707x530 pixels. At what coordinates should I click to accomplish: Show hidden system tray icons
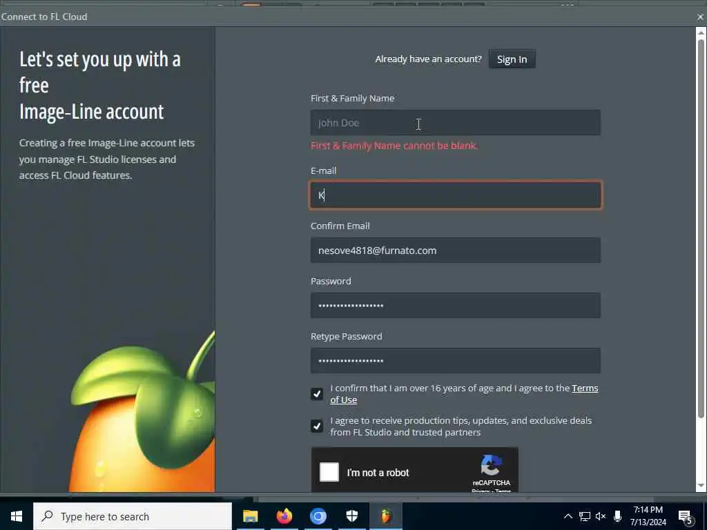click(568, 516)
